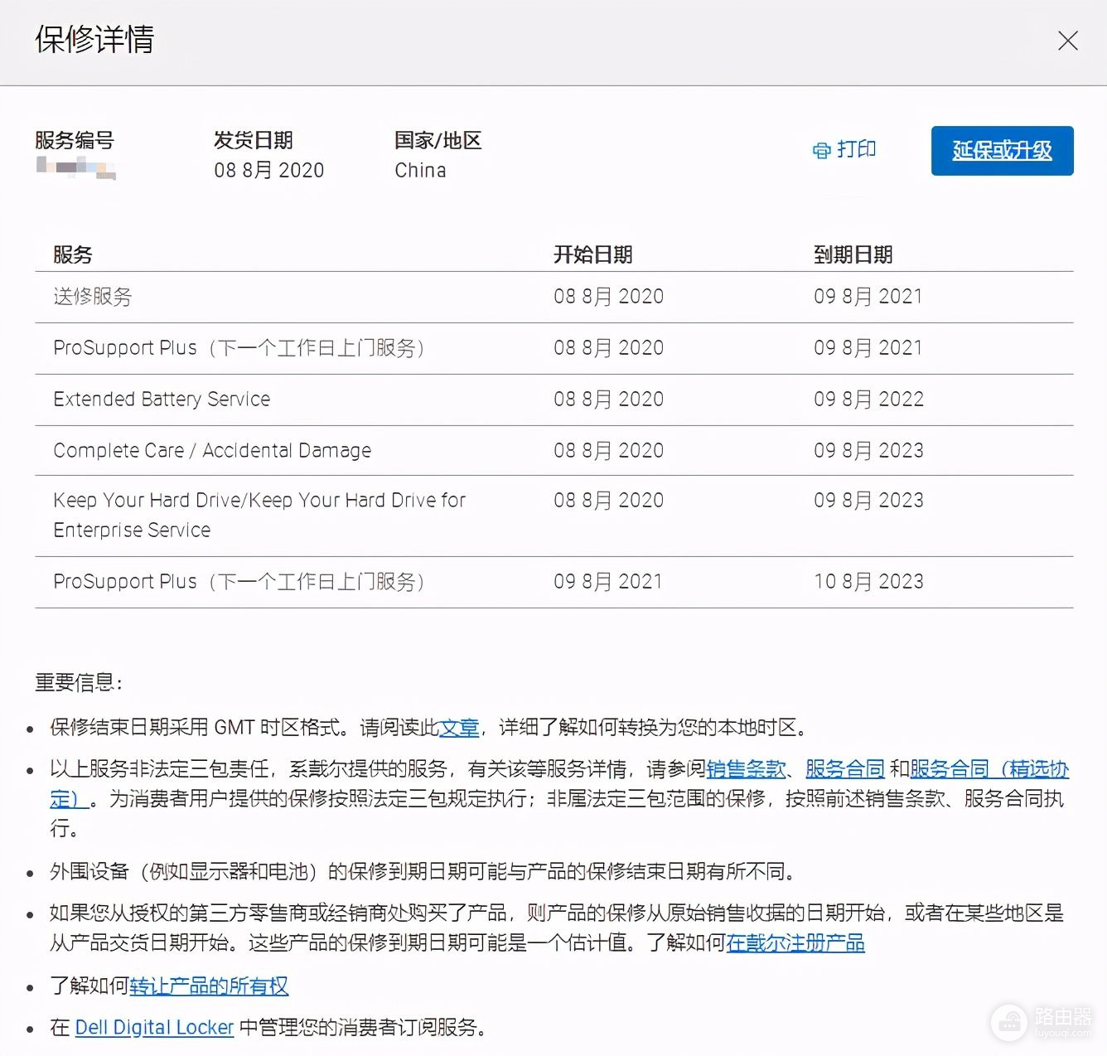Click the note about 外围设备 warranty dates
This screenshot has width=1107, height=1056.
[425, 872]
